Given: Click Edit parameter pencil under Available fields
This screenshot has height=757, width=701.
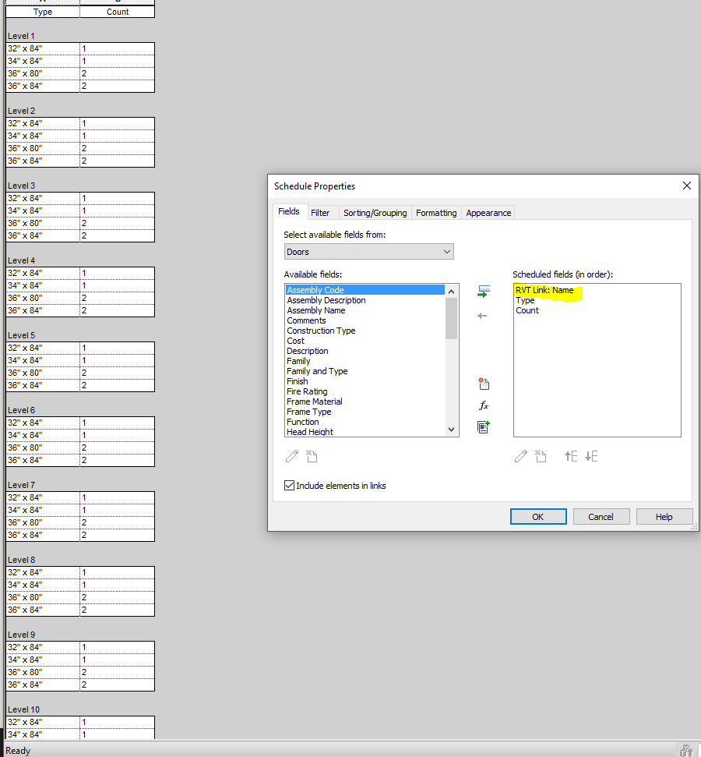Looking at the screenshot, I should click(292, 456).
